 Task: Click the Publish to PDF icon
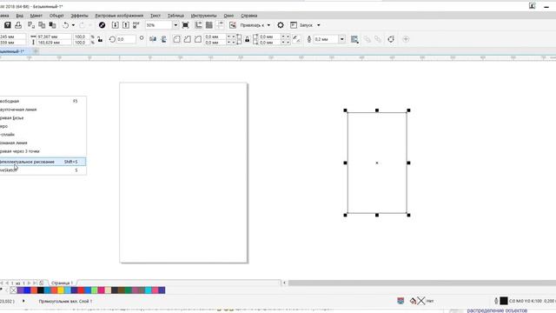pyautogui.click(x=136, y=25)
